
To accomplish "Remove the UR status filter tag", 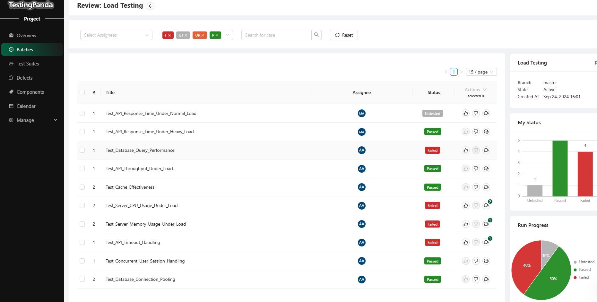I will pos(203,35).
